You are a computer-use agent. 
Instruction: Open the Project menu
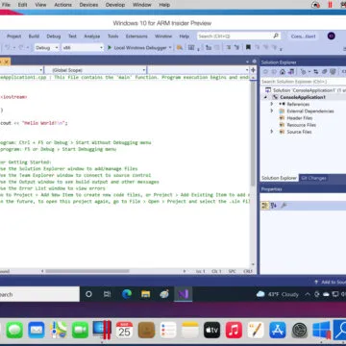[13, 37]
